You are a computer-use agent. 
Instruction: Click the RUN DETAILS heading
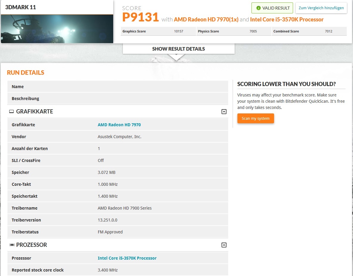click(25, 72)
